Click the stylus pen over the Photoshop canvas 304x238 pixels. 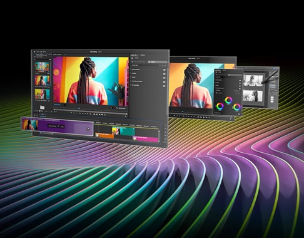[x=270, y=77]
